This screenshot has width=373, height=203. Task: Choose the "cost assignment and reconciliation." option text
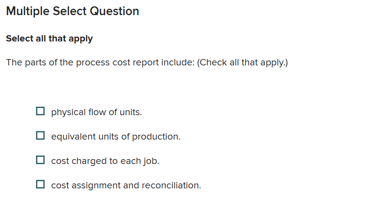coord(126,185)
